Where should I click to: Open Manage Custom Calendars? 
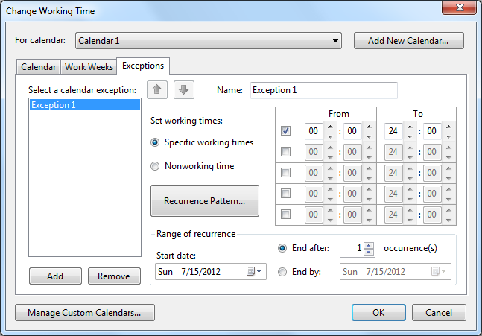click(84, 313)
